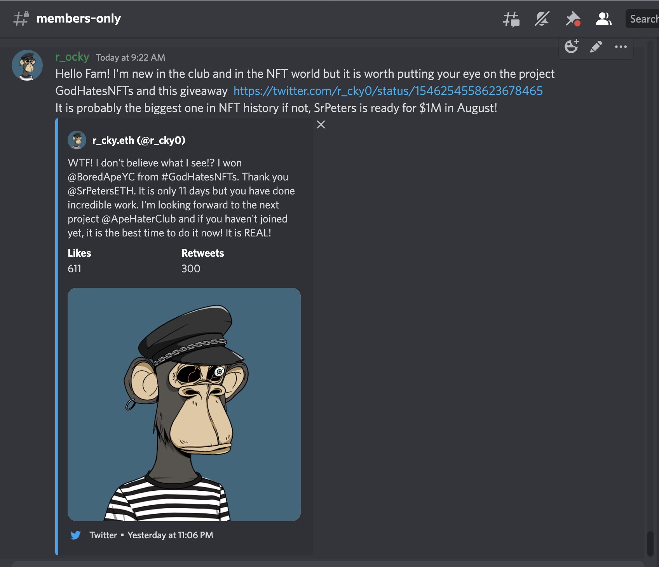The width and height of the screenshot is (659, 567).
Task: Show the member list
Action: click(603, 19)
